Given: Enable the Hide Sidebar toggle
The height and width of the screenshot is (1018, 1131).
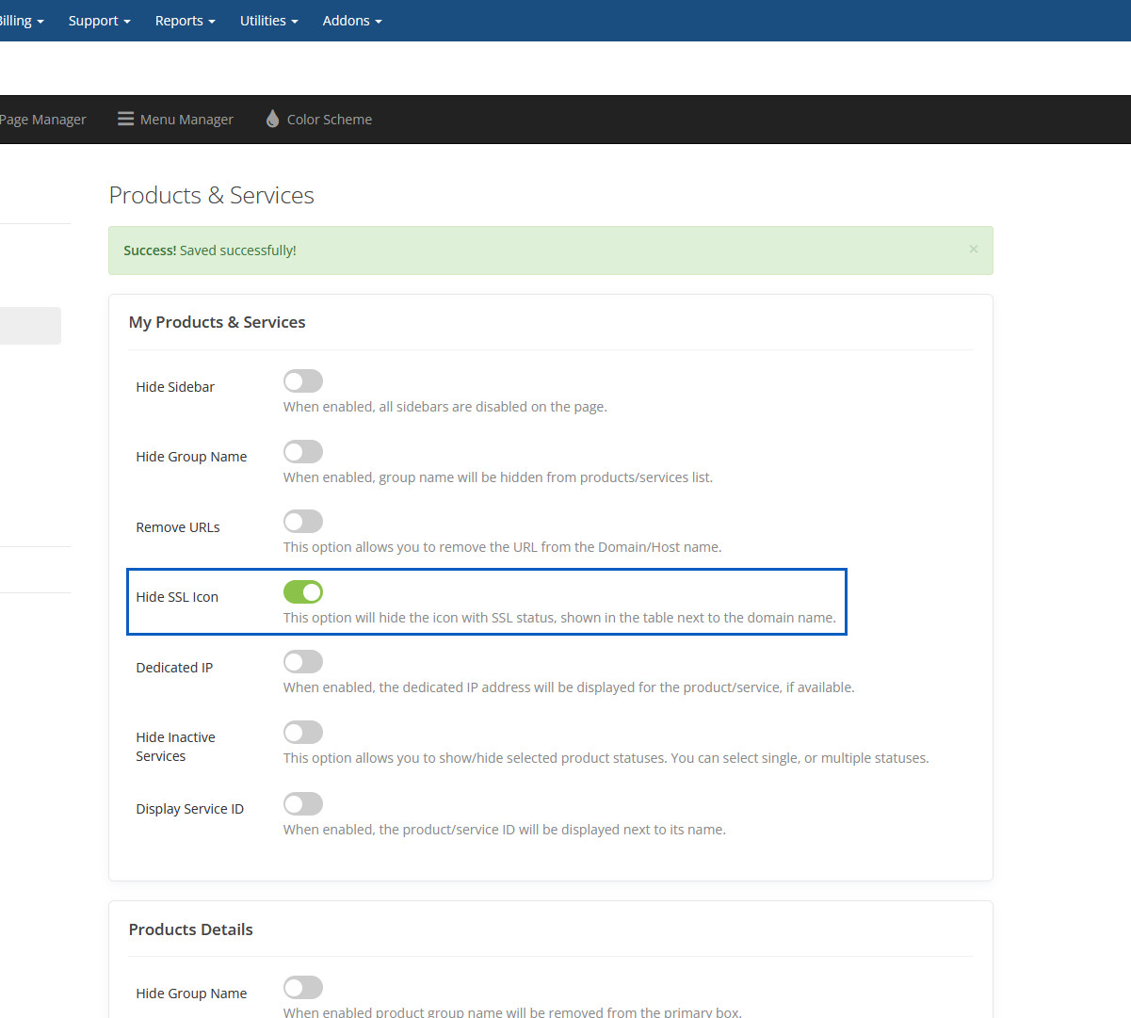Looking at the screenshot, I should point(303,381).
